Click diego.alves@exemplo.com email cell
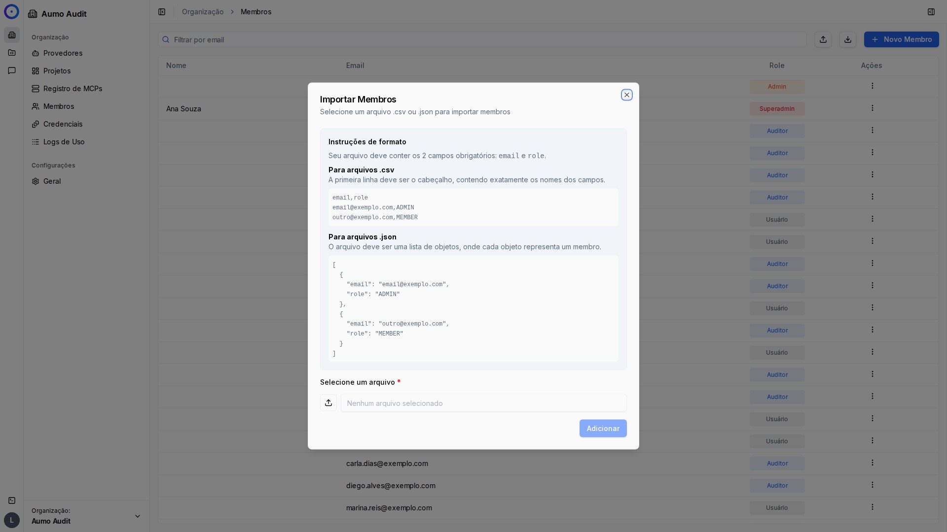This screenshot has width=947, height=532. tap(391, 486)
